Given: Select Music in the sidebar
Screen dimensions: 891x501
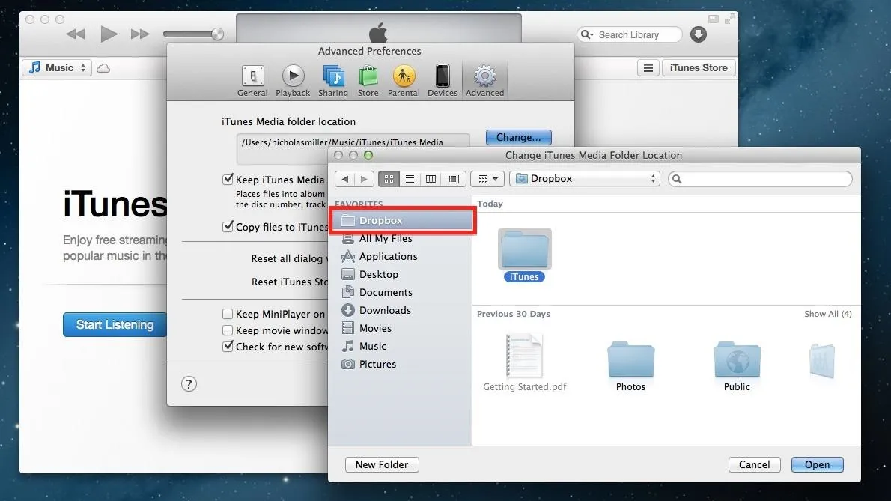Looking at the screenshot, I should point(400,346).
